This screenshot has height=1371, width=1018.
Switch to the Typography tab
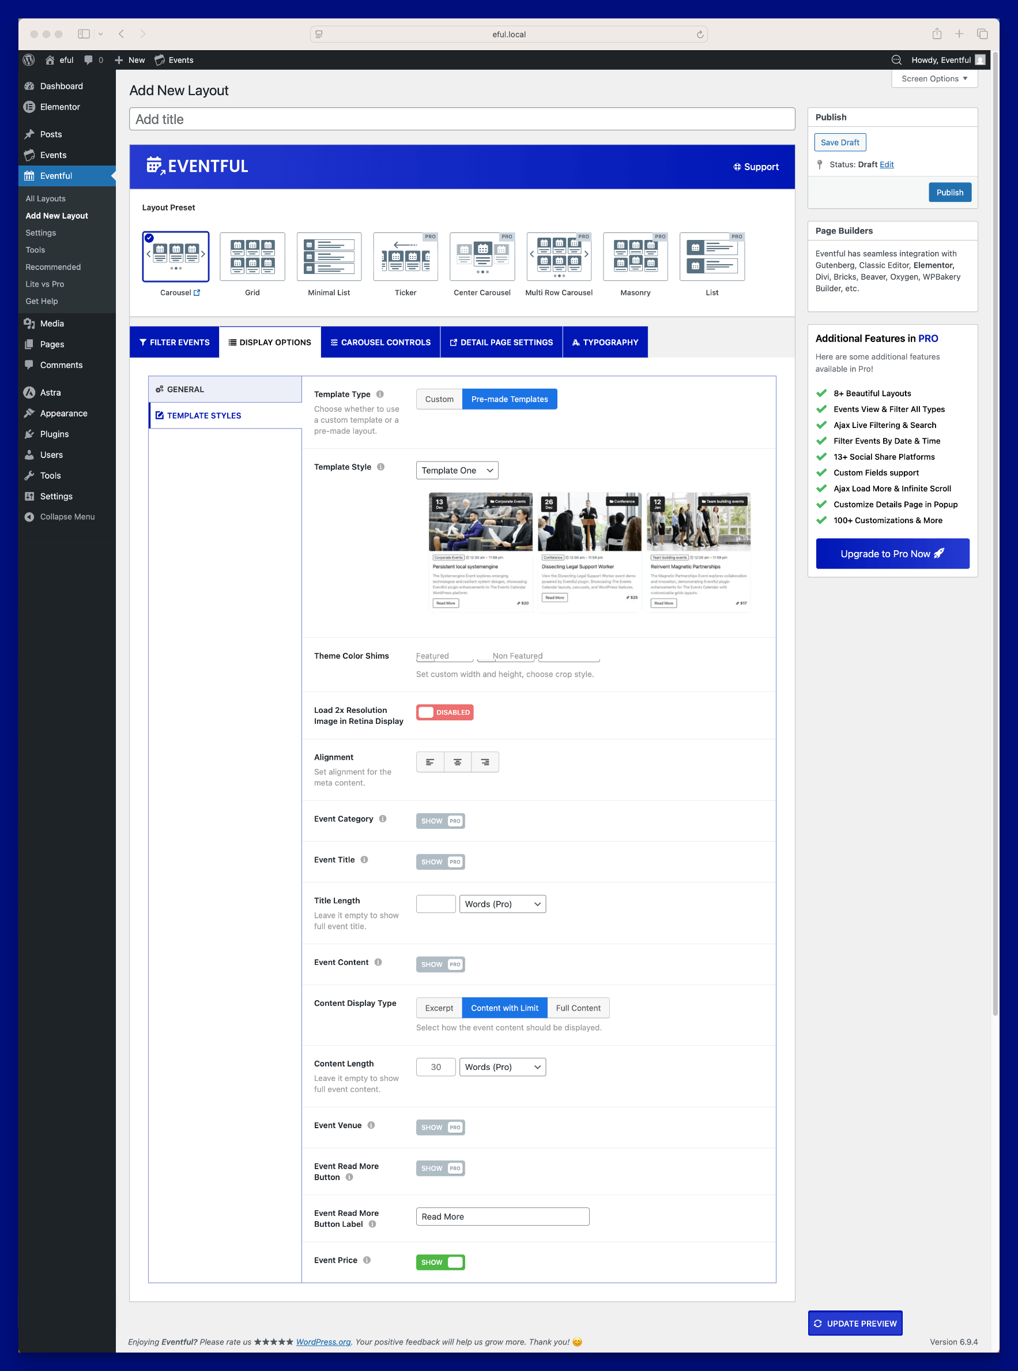(x=605, y=342)
